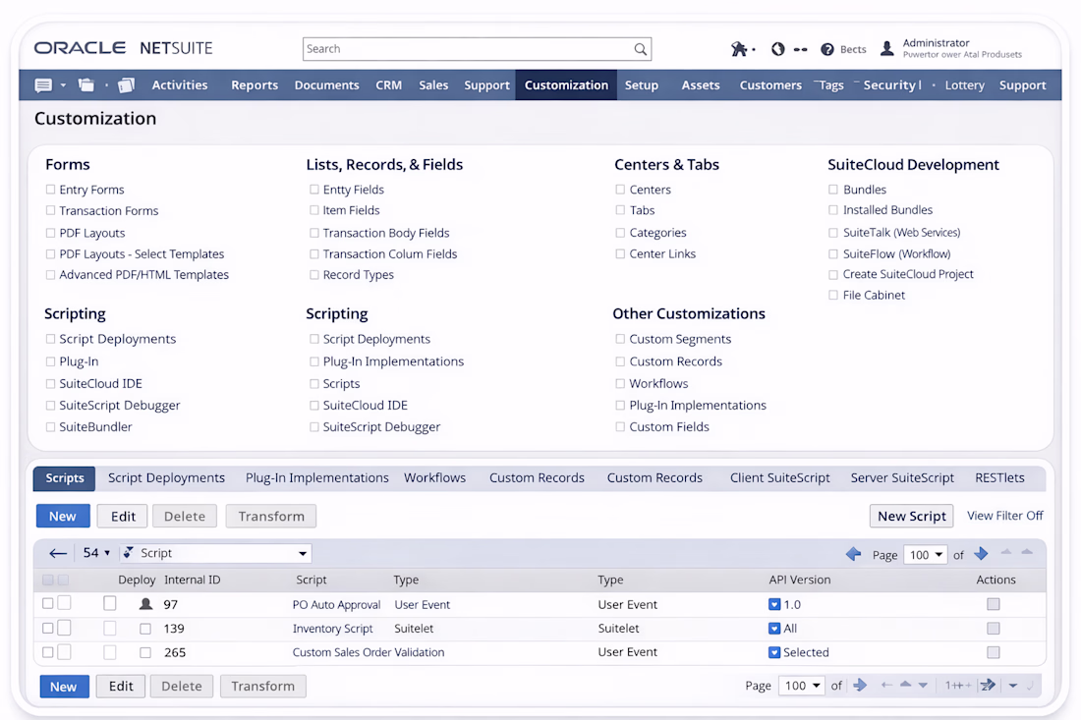Check the Custom Segments checkbox
The image size is (1081, 720).
pos(620,339)
